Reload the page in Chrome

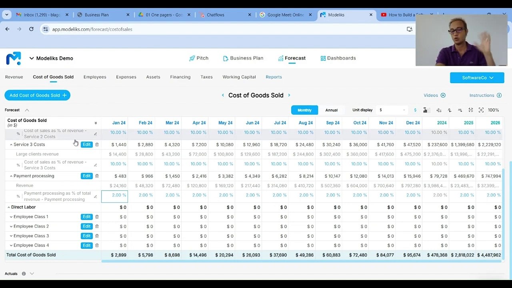31,29
